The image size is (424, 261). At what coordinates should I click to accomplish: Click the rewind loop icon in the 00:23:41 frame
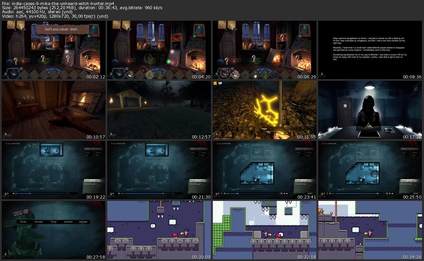pos(222,193)
